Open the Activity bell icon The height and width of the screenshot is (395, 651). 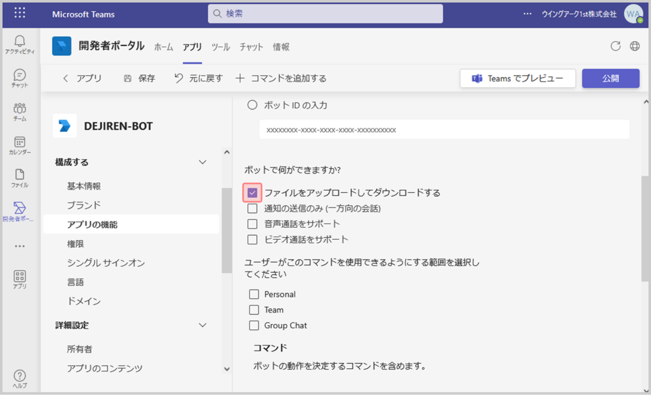point(20,41)
